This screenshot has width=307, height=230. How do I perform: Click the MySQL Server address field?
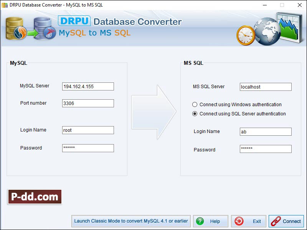click(x=87, y=86)
